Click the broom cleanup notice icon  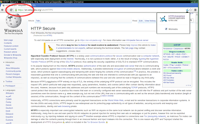[x=51, y=48]
